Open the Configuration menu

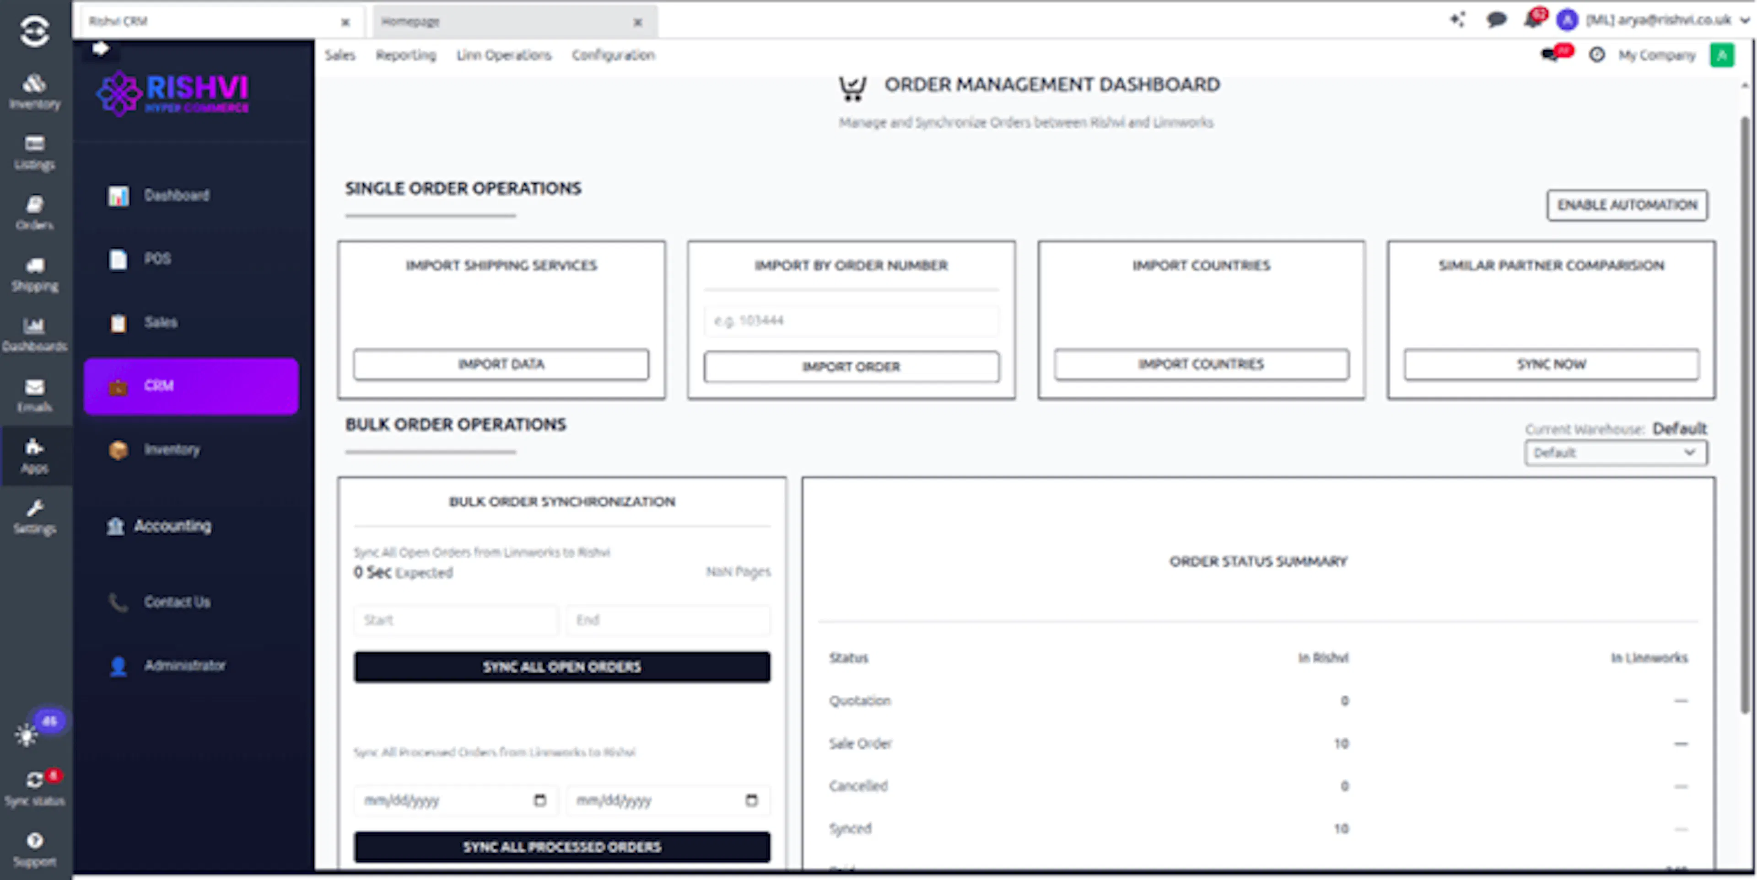[x=613, y=54]
